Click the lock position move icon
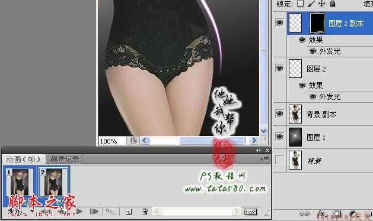 (x=321, y=4)
